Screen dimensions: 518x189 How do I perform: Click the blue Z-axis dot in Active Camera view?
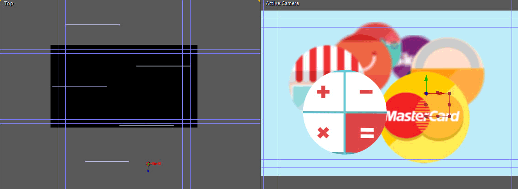tap(426, 93)
